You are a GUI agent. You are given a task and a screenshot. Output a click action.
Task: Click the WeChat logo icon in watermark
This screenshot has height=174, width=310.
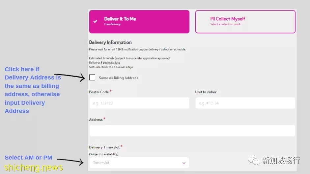point(254,160)
